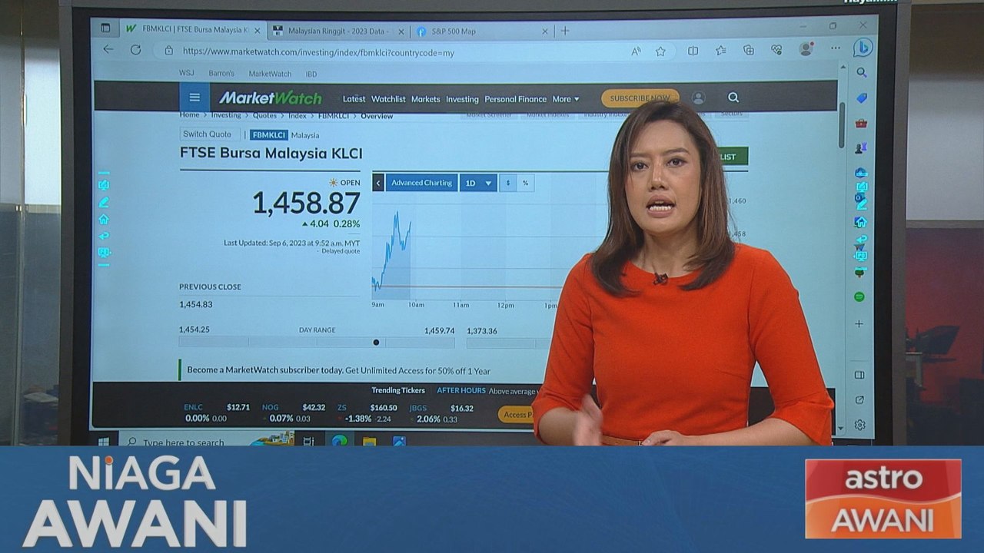Viewport: 984px width, 553px height.
Task: Collapse chart with the left chevron button
Action: [378, 183]
